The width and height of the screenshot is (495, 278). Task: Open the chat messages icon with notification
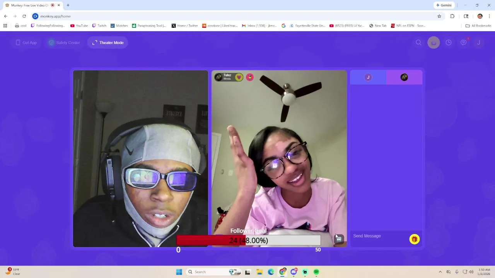tap(464, 42)
